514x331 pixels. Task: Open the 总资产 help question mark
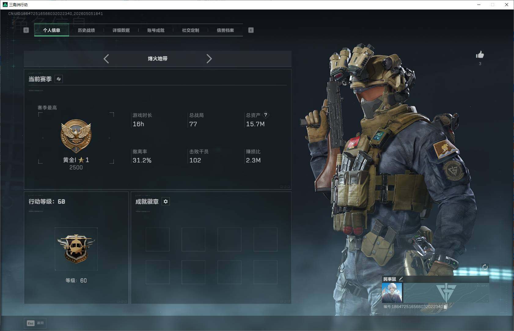(266, 115)
